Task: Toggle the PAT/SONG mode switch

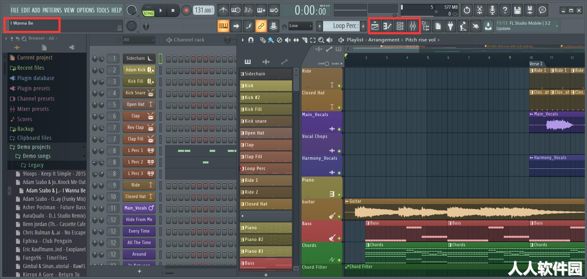Action: coord(148,10)
